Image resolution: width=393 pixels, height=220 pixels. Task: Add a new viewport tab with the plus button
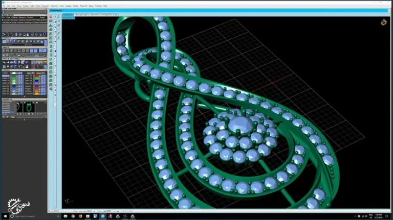[x=116, y=15]
